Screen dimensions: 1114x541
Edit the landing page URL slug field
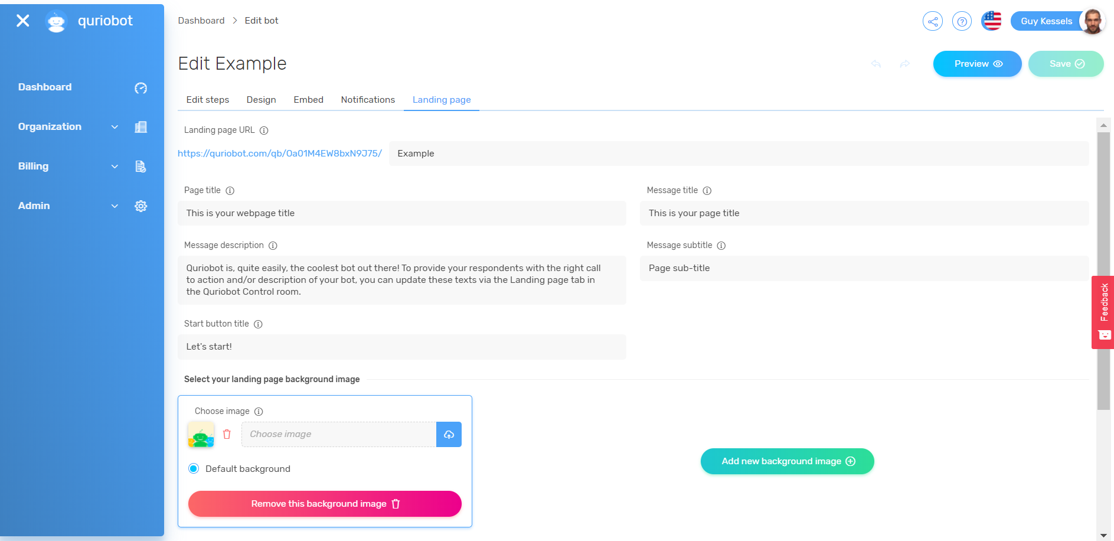click(x=739, y=154)
